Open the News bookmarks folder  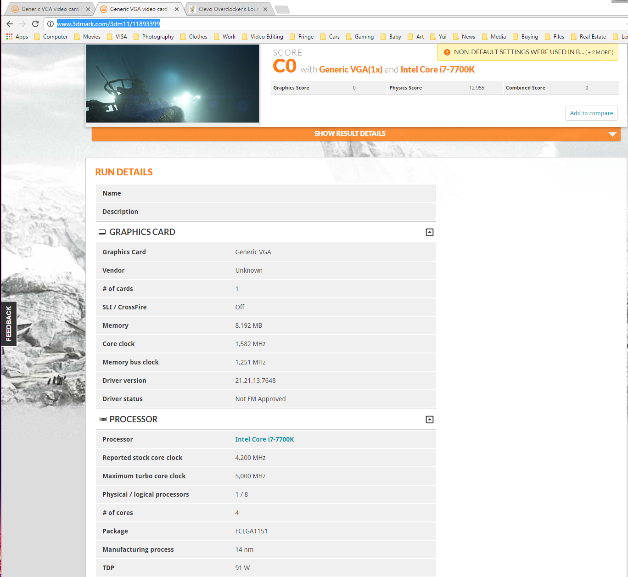464,37
